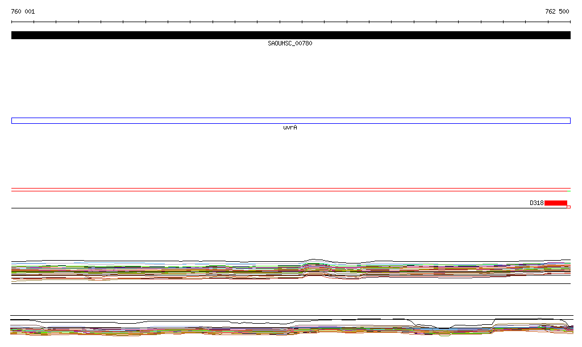Click the red D318 feature block
This screenshot has height=347, width=582.
click(x=556, y=203)
